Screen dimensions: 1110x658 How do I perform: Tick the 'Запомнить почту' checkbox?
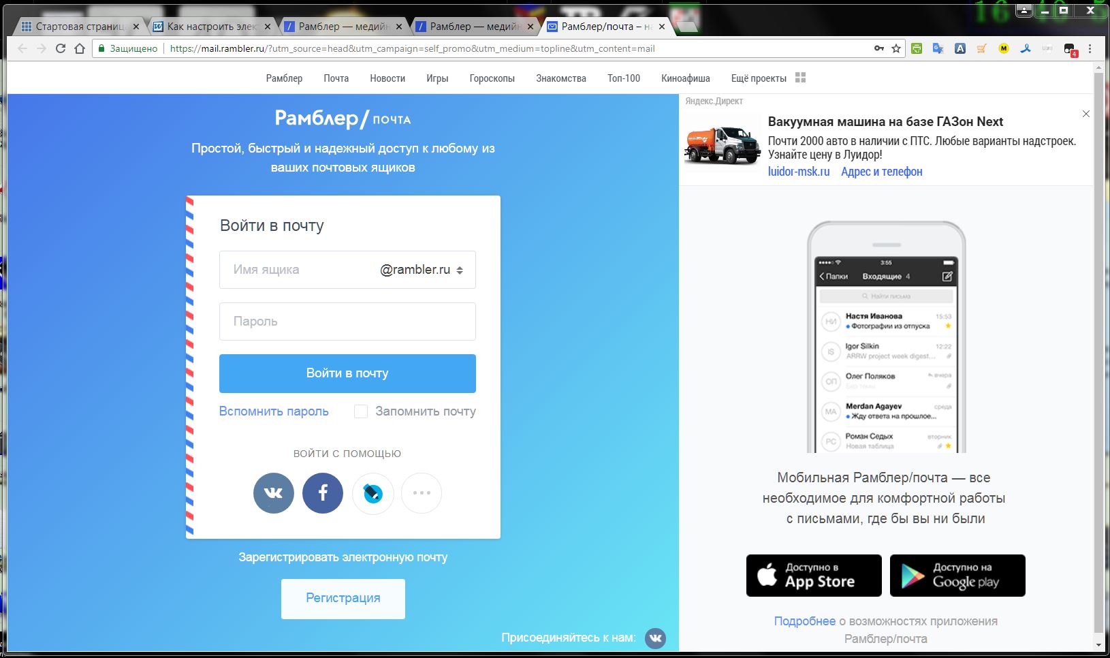pyautogui.click(x=361, y=411)
